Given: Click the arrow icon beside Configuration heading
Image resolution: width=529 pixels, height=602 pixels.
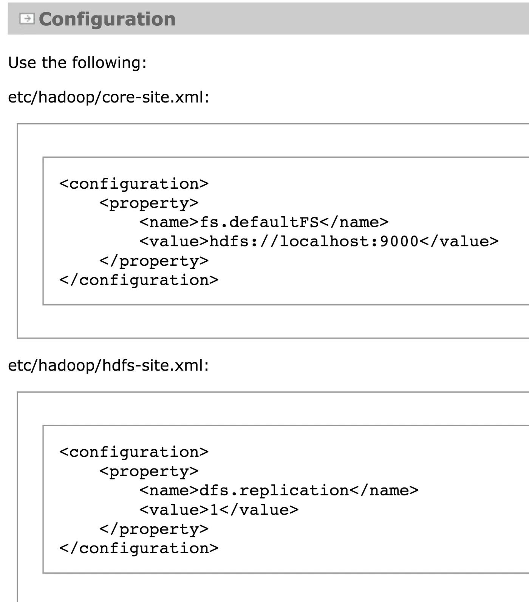Looking at the screenshot, I should click(x=27, y=19).
